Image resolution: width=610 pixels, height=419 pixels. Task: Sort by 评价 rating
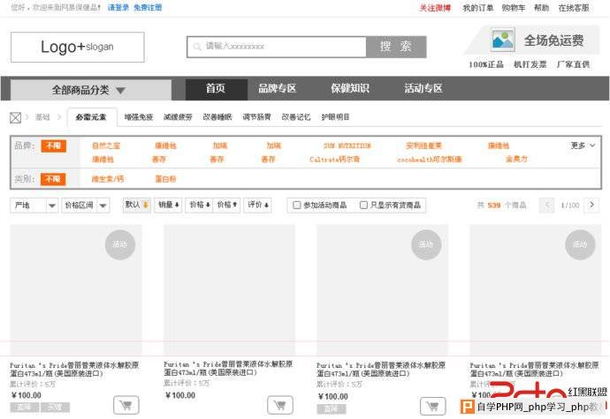(x=258, y=205)
